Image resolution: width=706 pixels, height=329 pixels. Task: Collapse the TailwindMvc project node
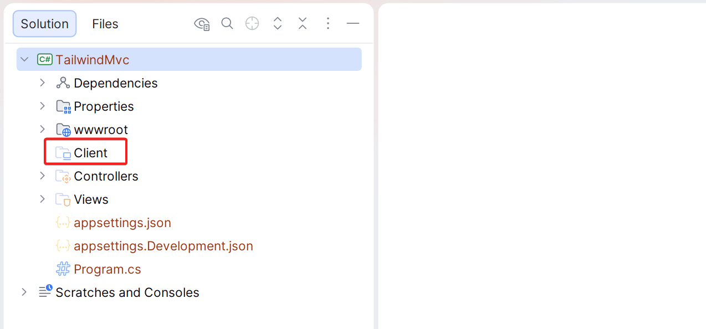pos(24,59)
